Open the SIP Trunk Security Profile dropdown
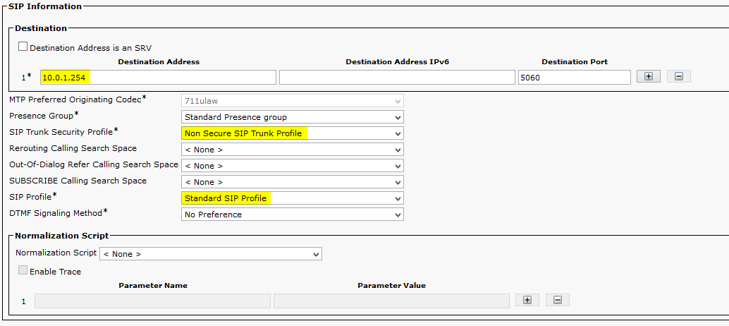Screen dimensions: 729x326 point(293,133)
